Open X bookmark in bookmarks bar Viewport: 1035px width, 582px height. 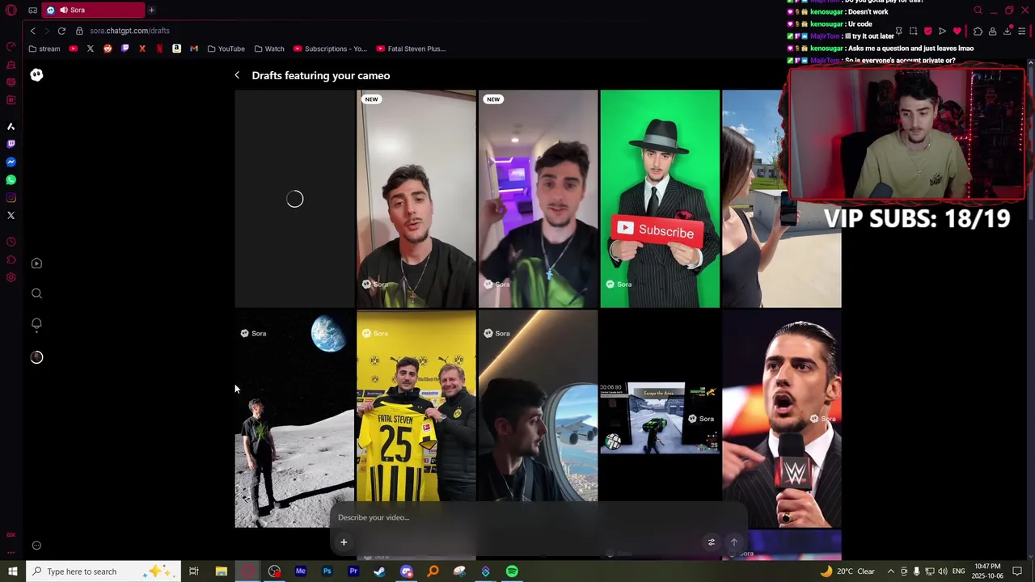click(91, 48)
